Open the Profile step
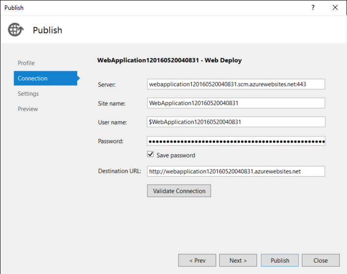Image resolution: width=347 pixels, height=274 pixels. 26,63
